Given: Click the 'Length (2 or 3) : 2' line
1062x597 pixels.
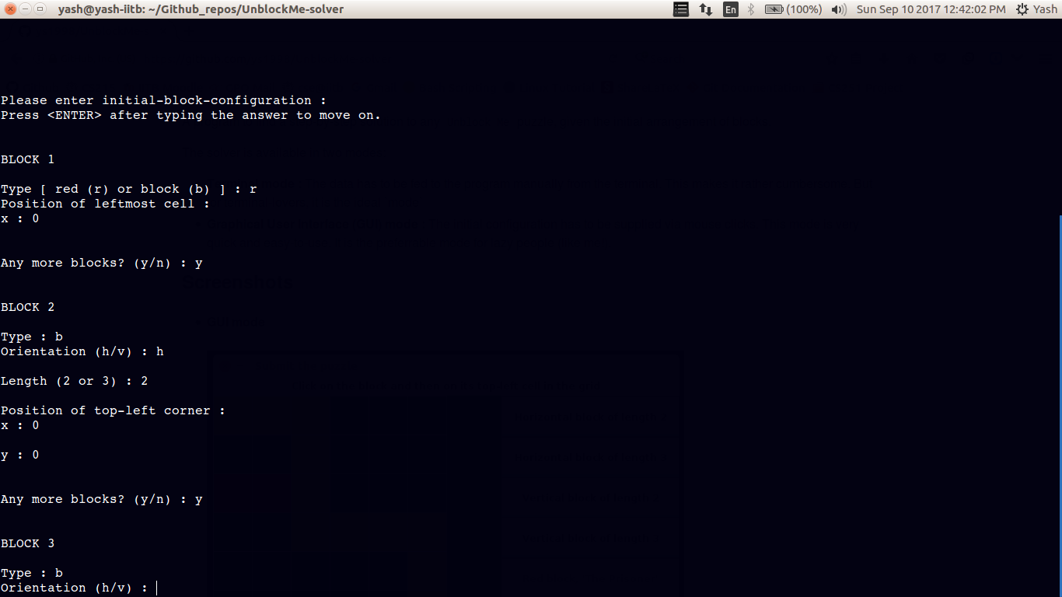Looking at the screenshot, I should tap(75, 381).
